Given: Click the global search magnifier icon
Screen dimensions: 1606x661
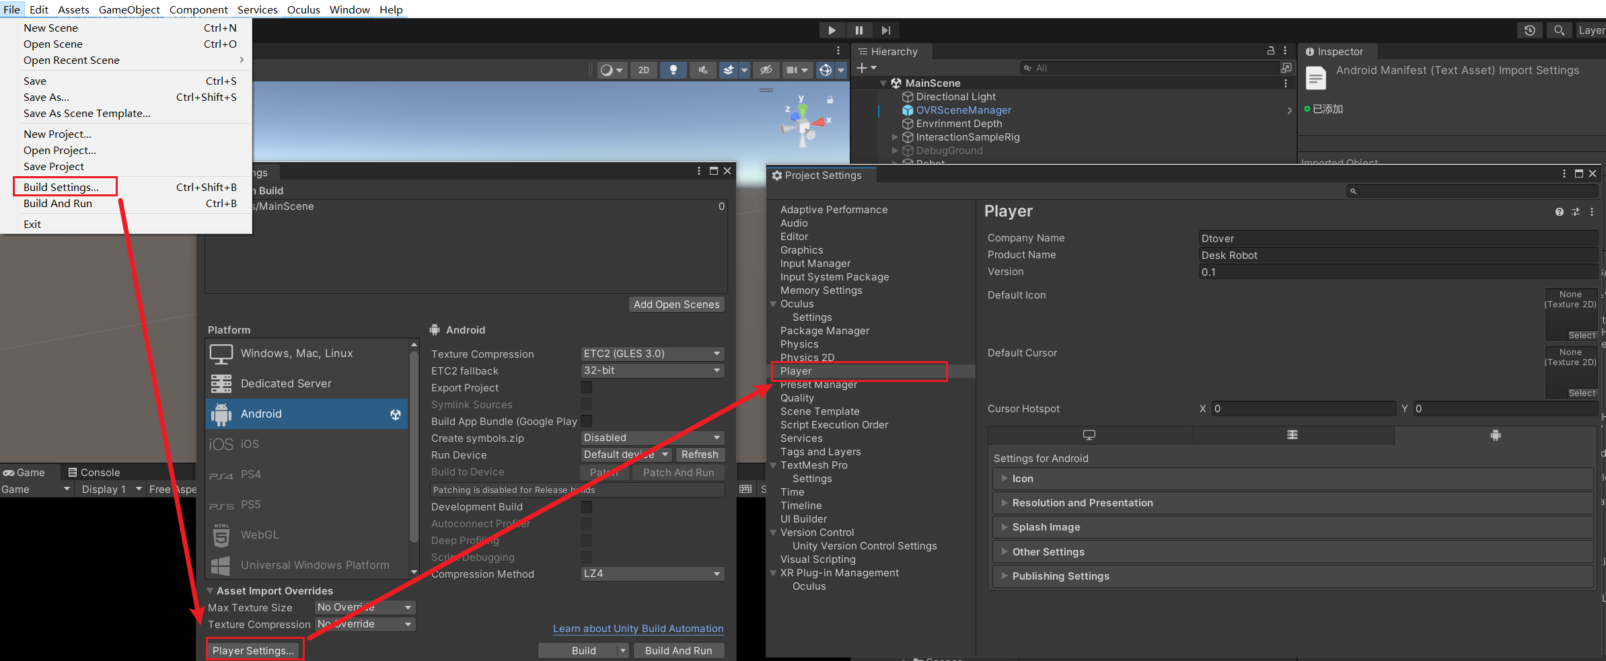Looking at the screenshot, I should coord(1559,30).
